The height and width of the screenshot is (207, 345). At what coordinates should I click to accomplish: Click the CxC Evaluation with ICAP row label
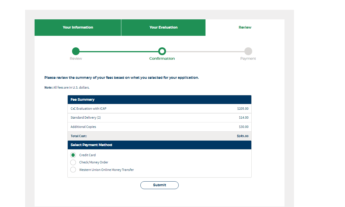tap(88, 109)
